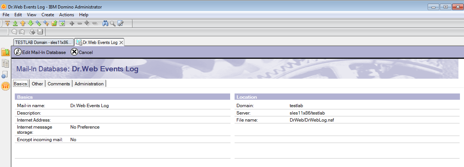Click the magnifying glass search icon
464x167 pixels.
[112, 23]
